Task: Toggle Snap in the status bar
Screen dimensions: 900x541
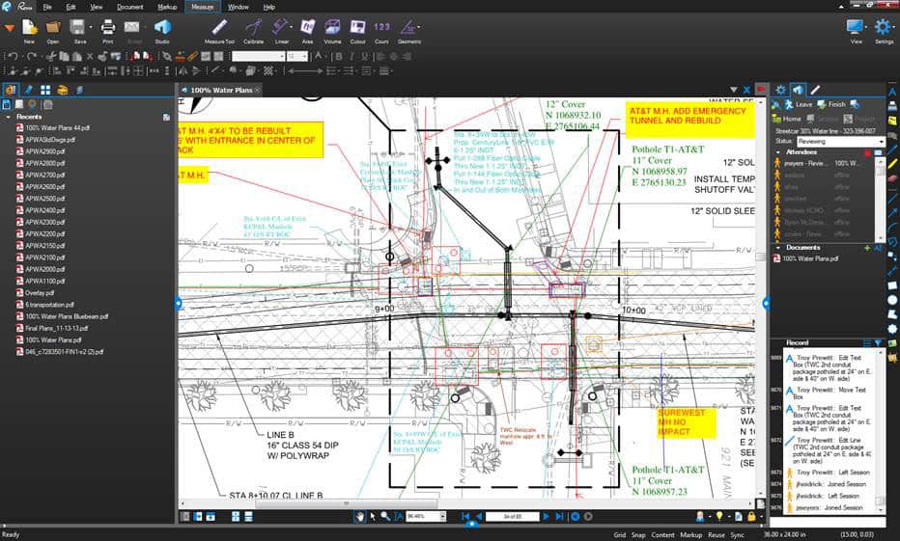Action: 638,534
